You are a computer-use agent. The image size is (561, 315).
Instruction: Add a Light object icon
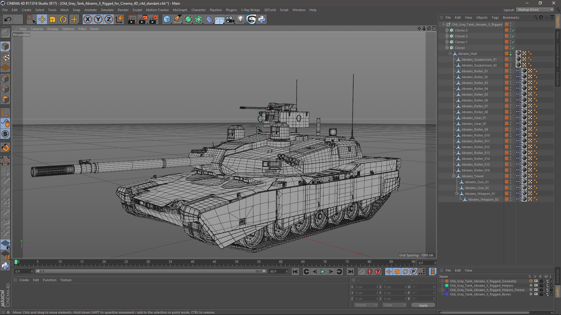(241, 20)
